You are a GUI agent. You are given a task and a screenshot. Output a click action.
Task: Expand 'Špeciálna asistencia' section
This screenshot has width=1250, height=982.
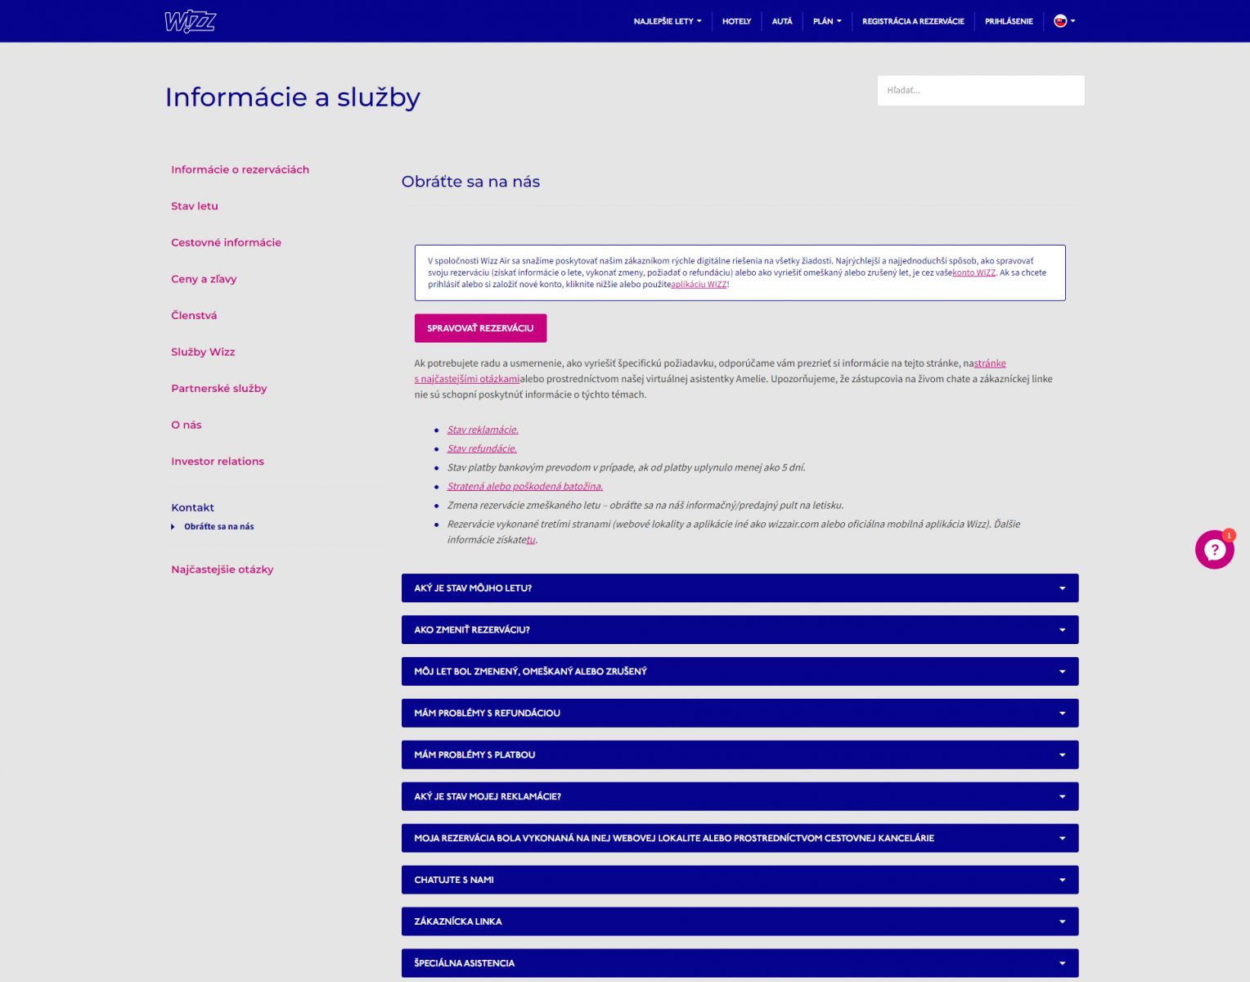(740, 963)
